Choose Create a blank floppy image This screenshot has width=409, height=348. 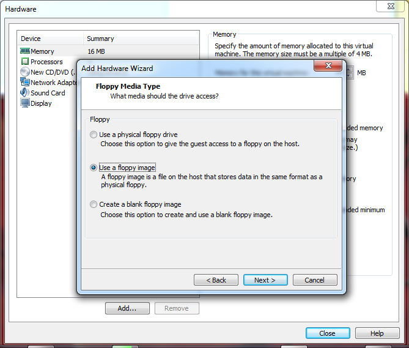pyautogui.click(x=94, y=204)
